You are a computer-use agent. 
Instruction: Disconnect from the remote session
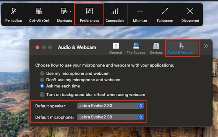point(190,15)
